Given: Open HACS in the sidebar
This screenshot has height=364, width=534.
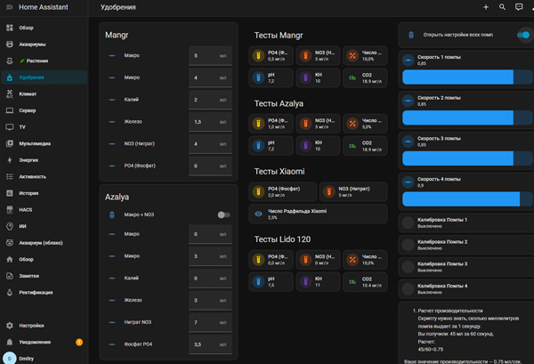Looking at the screenshot, I should [x=44, y=210].
